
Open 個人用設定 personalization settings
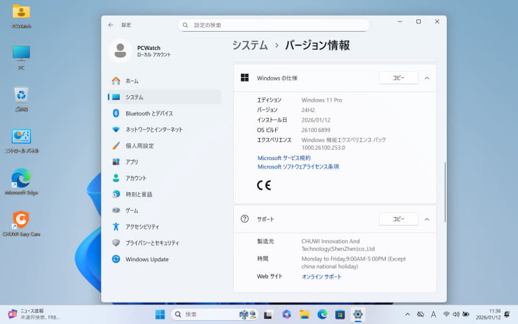[x=164, y=146]
